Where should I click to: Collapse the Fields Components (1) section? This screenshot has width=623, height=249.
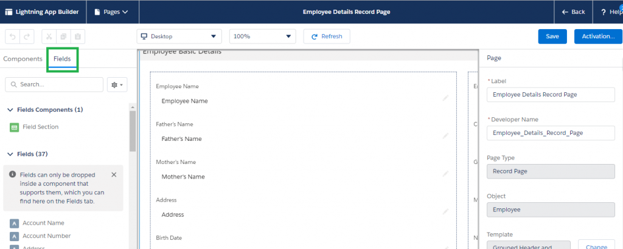point(10,110)
